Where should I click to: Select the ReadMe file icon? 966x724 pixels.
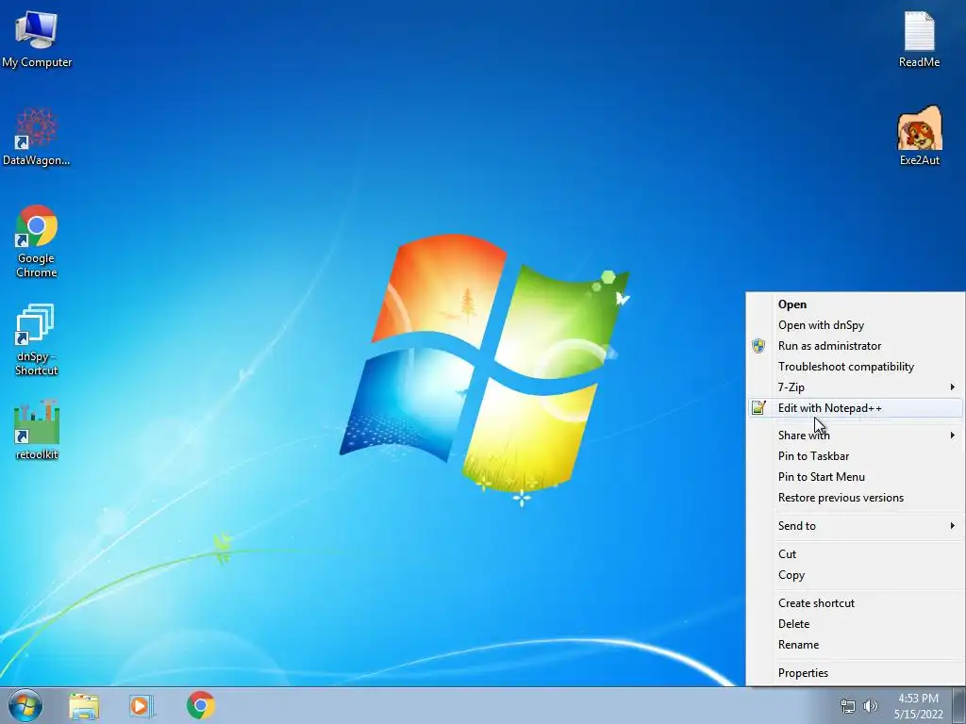click(919, 39)
